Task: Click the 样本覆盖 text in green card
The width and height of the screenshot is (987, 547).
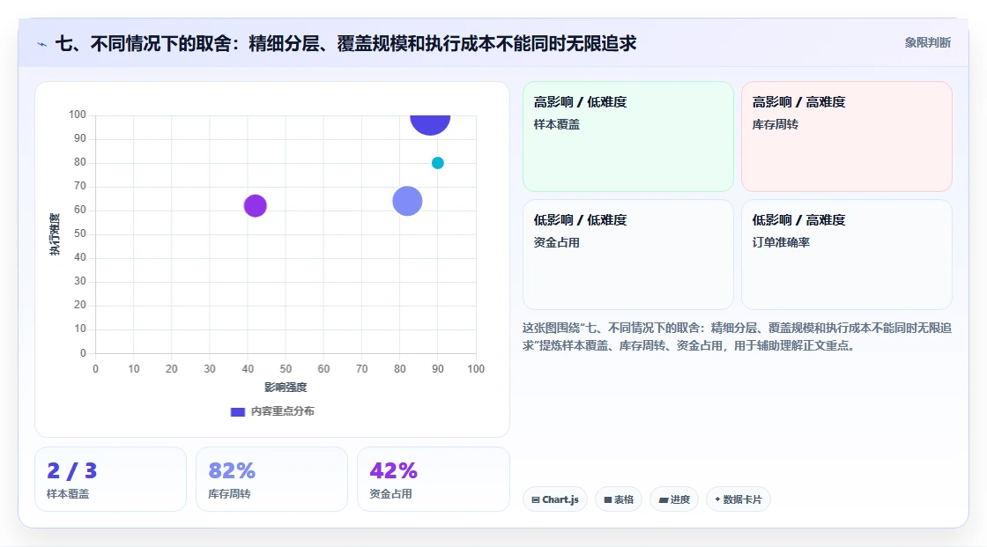Action: (x=556, y=124)
